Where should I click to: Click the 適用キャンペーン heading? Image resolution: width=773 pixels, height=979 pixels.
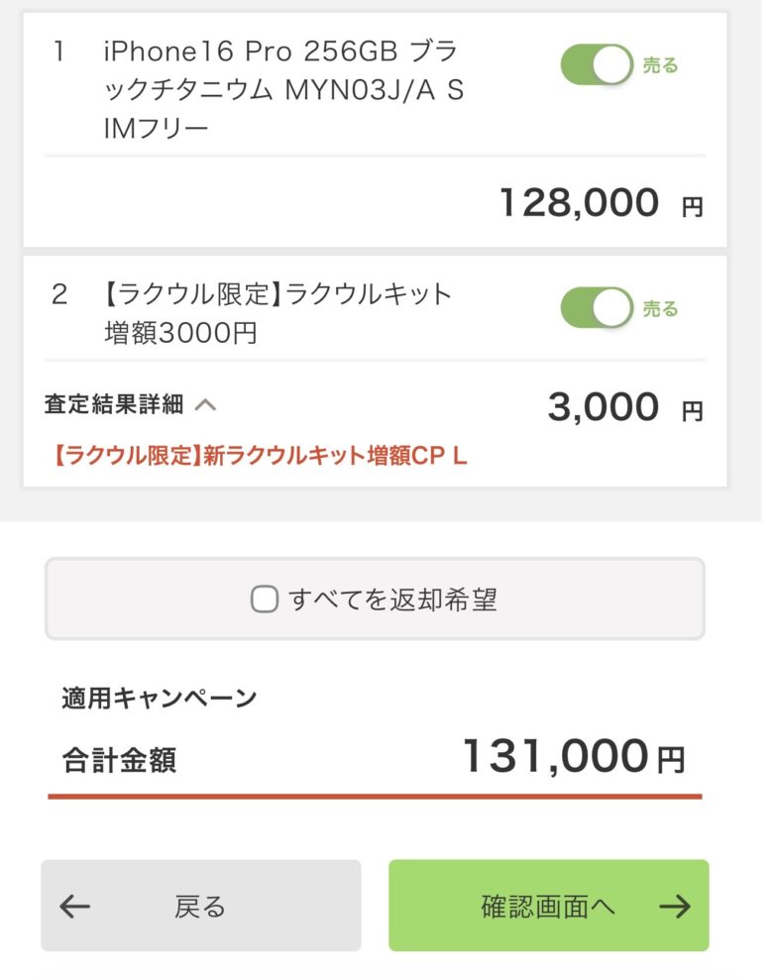pyautogui.click(x=159, y=698)
